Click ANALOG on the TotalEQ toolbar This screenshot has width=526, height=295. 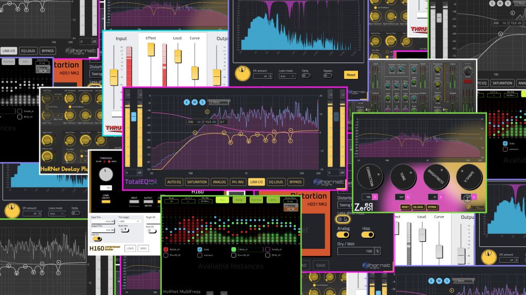click(x=220, y=182)
